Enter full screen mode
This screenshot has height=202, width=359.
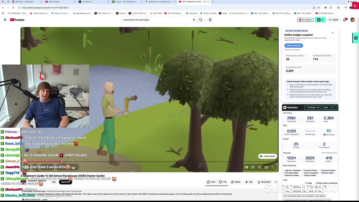pyautogui.click(x=273, y=167)
